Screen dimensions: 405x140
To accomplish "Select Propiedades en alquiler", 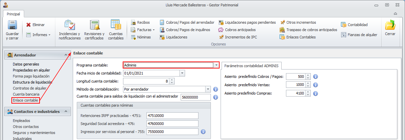I will [31, 70].
